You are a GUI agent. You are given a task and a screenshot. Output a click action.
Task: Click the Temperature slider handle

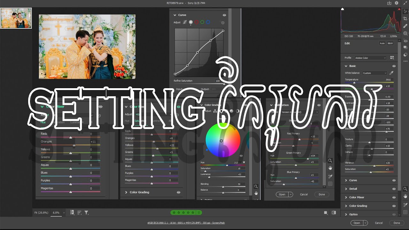[x=354, y=83]
